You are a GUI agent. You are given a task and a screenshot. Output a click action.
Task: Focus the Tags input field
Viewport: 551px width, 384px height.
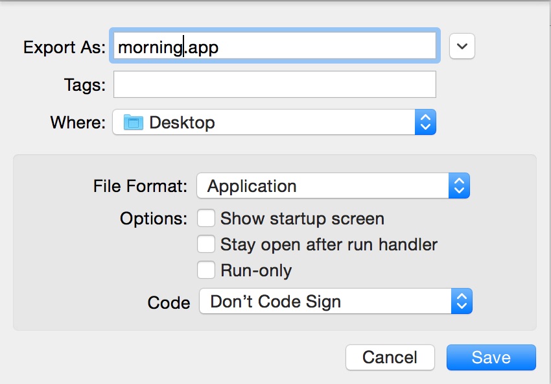coord(274,84)
